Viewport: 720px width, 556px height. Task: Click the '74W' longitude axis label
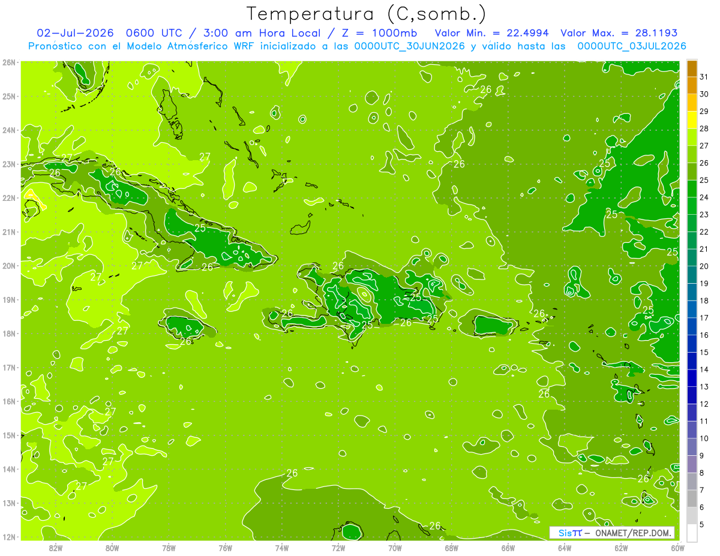[x=282, y=548]
